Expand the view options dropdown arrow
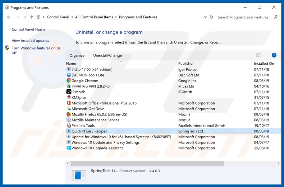284x187 pixels. [265, 55]
